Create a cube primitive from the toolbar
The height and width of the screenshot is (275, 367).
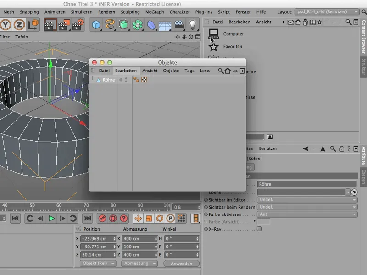95,25
